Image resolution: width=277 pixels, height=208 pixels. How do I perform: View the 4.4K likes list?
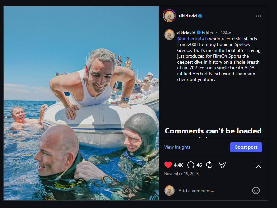(x=178, y=165)
